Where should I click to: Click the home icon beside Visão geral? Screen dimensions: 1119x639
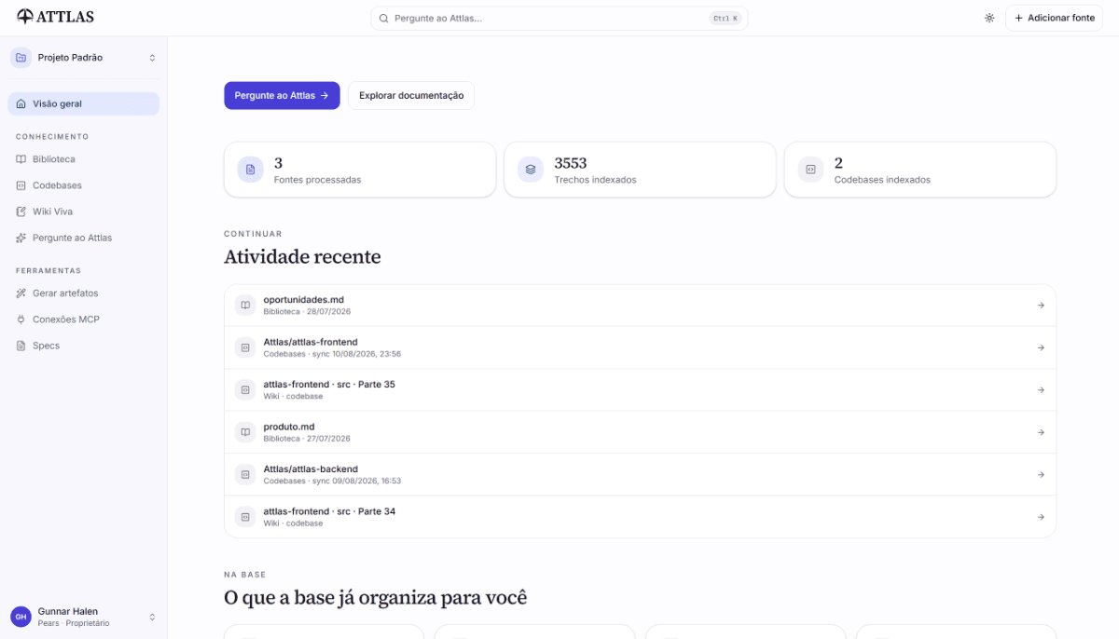(21, 103)
